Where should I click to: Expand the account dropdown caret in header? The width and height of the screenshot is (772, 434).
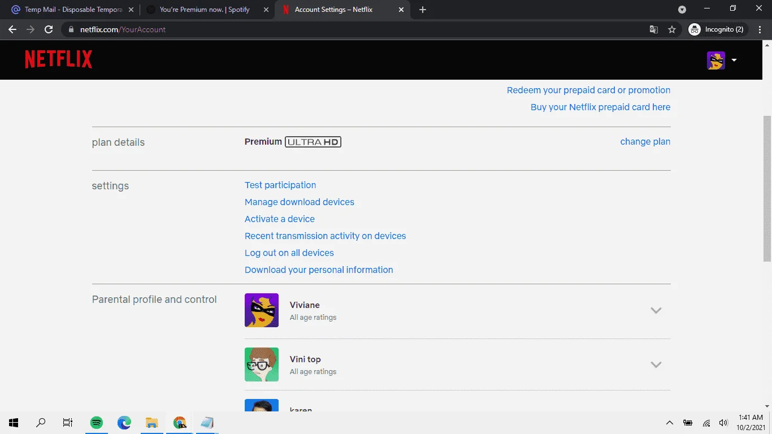[x=734, y=60]
